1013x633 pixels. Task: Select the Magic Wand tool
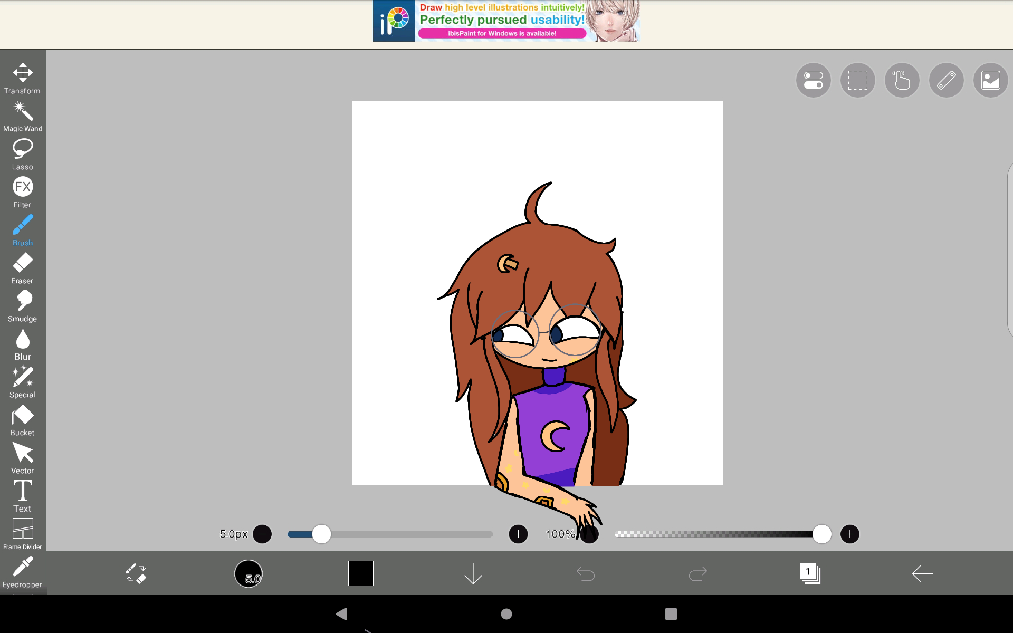click(x=23, y=117)
